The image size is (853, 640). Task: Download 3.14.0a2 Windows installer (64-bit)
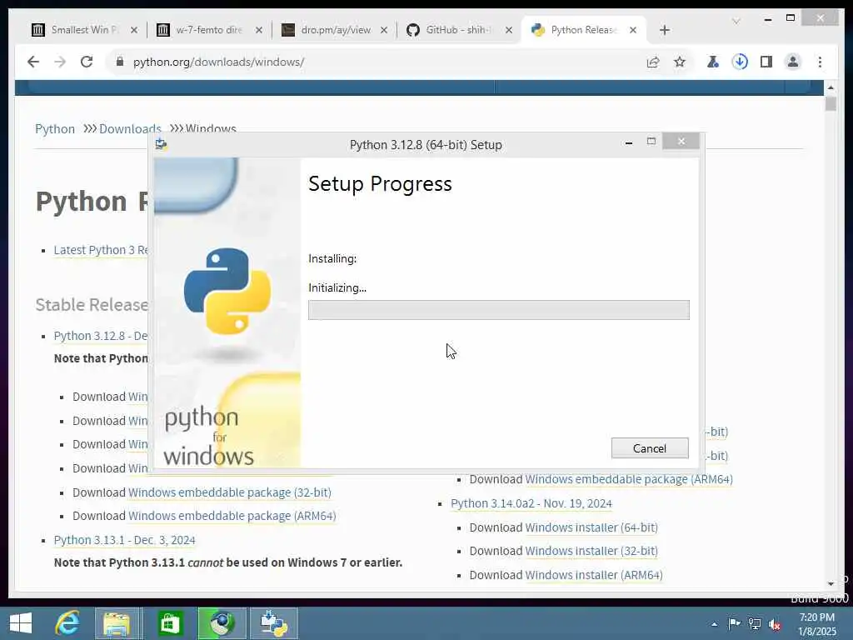coord(591,527)
